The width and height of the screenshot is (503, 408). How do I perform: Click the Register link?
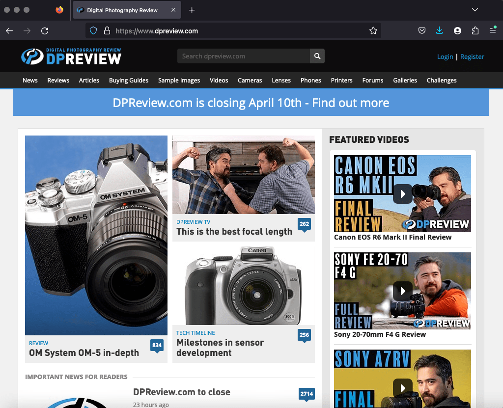[x=472, y=56]
